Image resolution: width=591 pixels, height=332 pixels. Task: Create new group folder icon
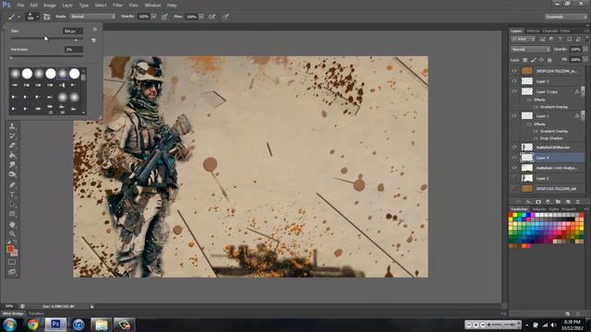click(x=558, y=202)
